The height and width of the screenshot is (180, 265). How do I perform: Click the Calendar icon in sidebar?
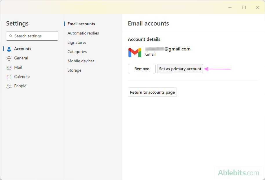[x=9, y=77]
